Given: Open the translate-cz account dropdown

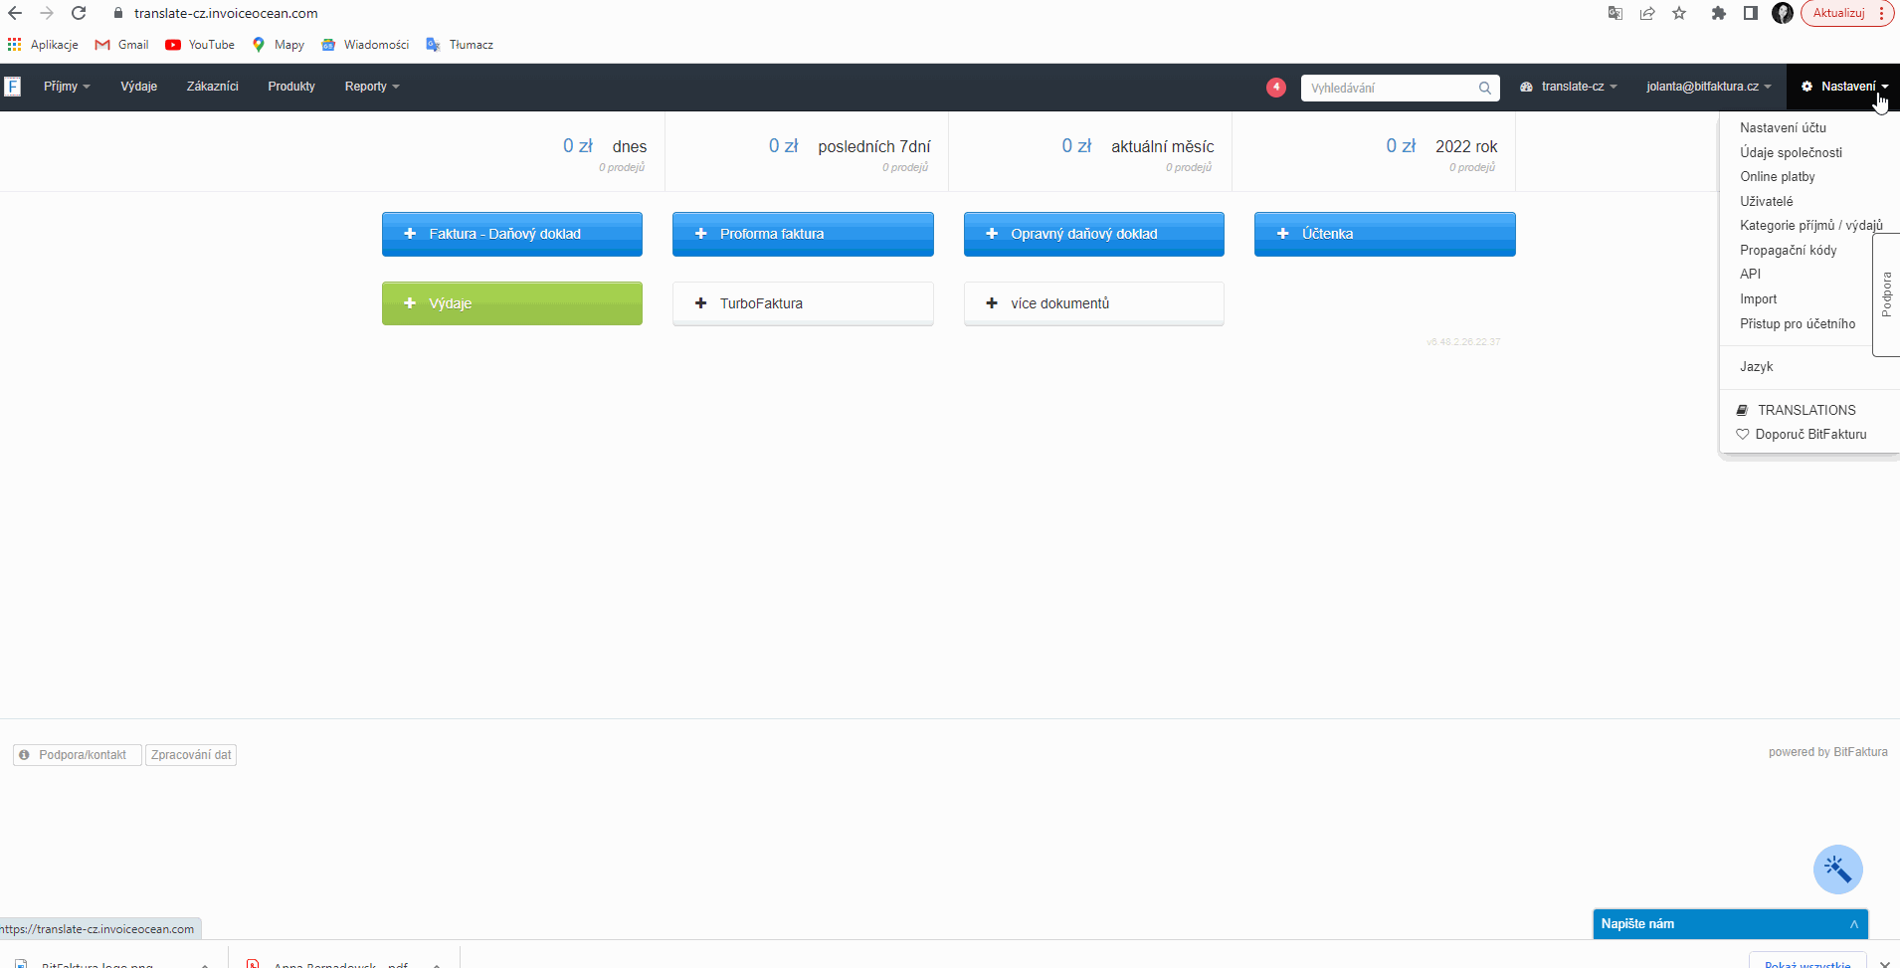Looking at the screenshot, I should pos(1569,87).
